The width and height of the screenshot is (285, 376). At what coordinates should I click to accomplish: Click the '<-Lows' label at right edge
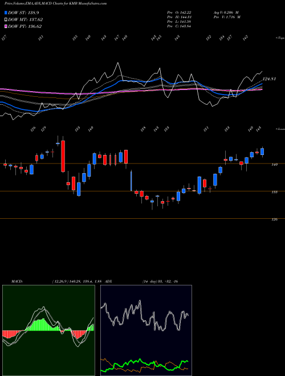click(280, 129)
